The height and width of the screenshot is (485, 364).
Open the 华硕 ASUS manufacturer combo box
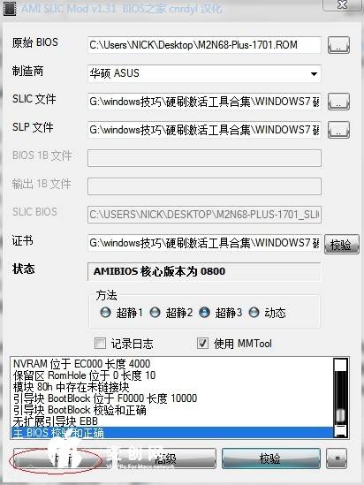click(204, 73)
